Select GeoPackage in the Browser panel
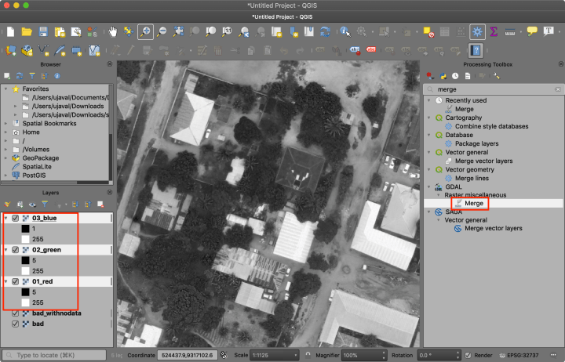Viewport: 565px width, 362px height. coord(40,158)
